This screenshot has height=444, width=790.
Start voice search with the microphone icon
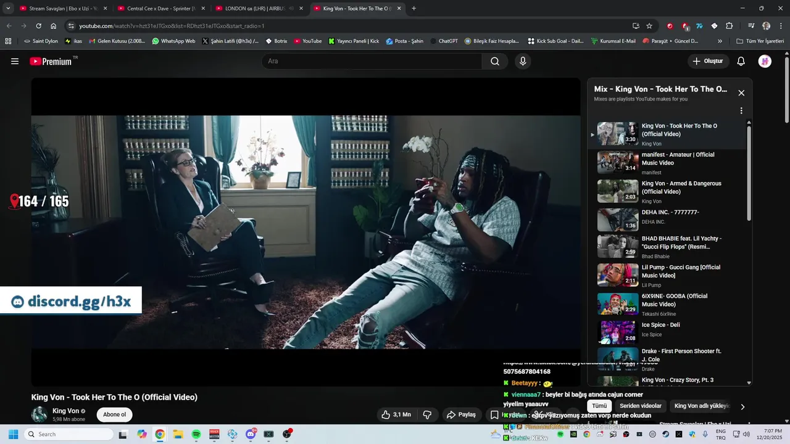coord(523,61)
